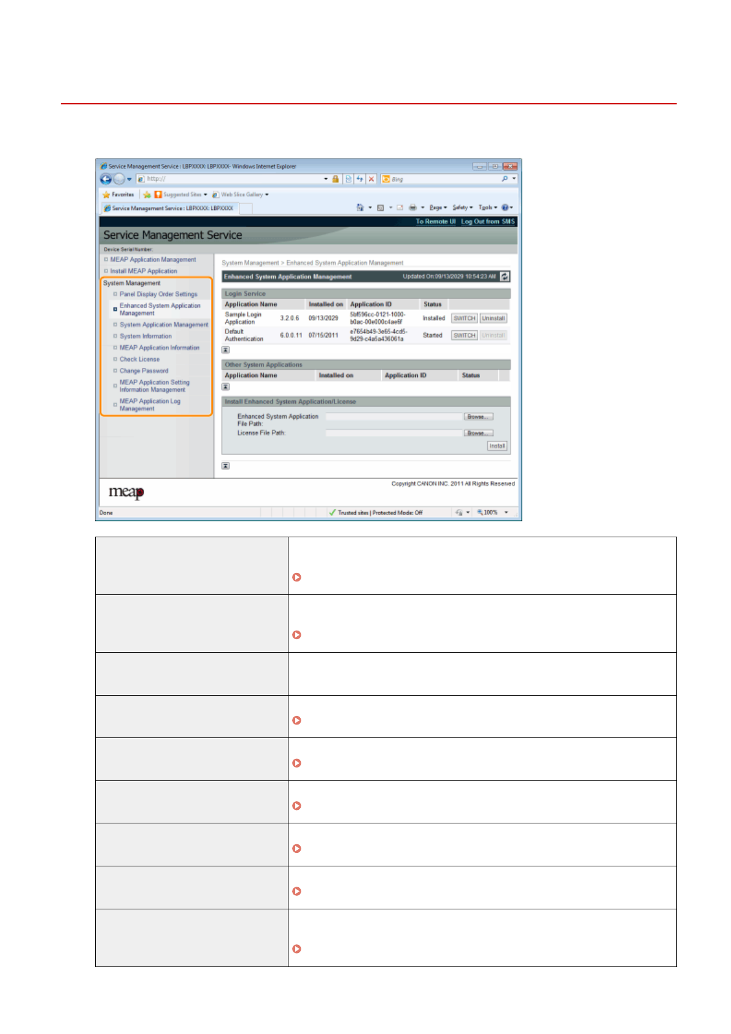Click Browse for Enhanced System Application File Path

pos(478,416)
